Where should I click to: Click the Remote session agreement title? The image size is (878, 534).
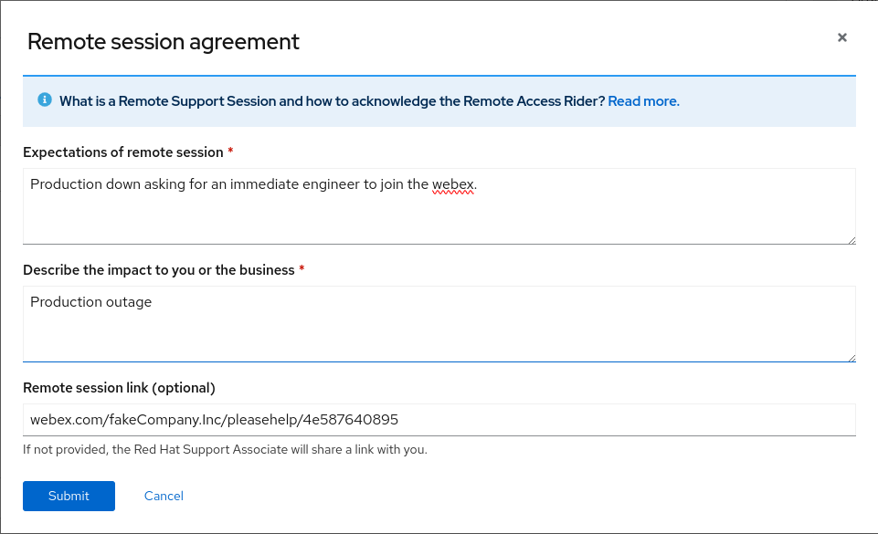[x=164, y=41]
